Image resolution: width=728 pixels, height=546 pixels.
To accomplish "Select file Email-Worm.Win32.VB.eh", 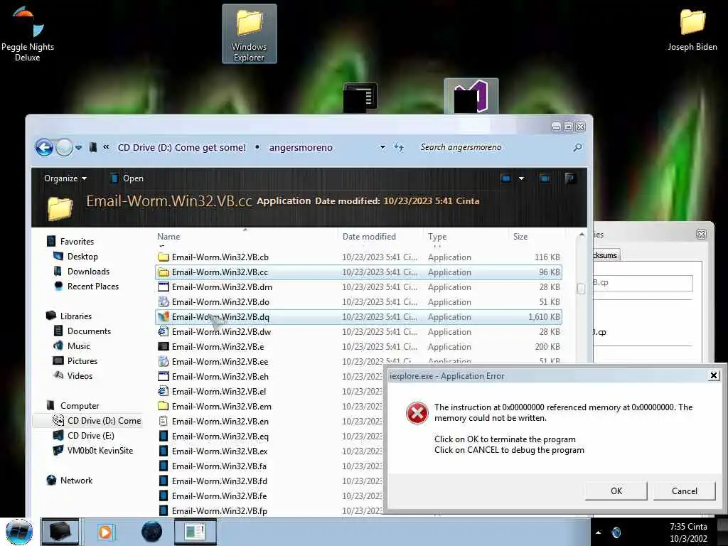I will (269, 377).
